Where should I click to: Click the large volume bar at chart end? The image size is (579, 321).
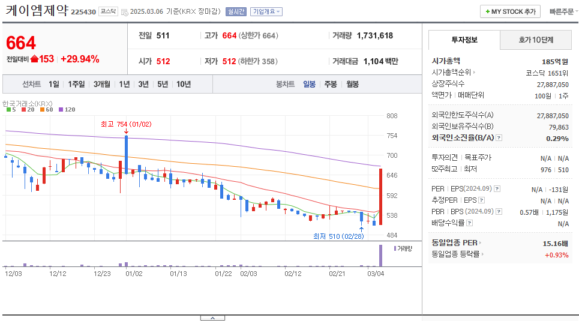pyautogui.click(x=381, y=255)
